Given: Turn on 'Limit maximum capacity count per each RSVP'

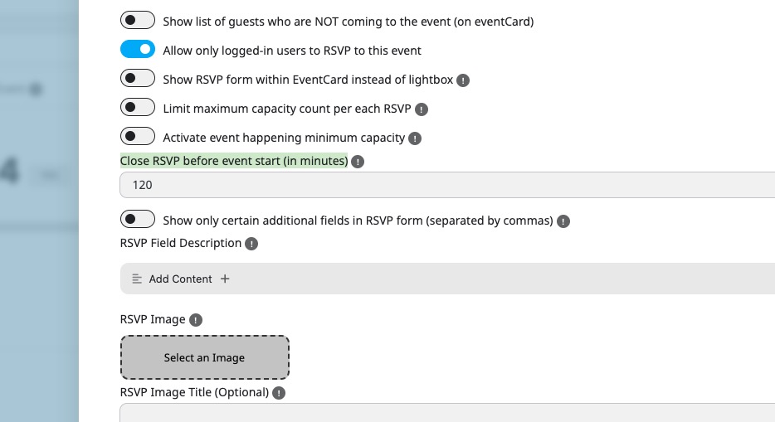Looking at the screenshot, I should point(138,108).
